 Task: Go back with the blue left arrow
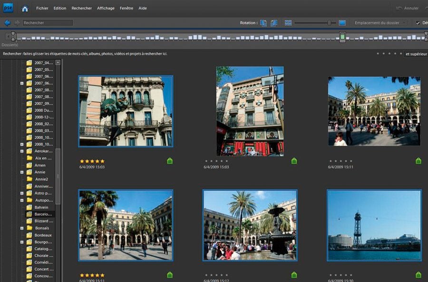point(7,23)
